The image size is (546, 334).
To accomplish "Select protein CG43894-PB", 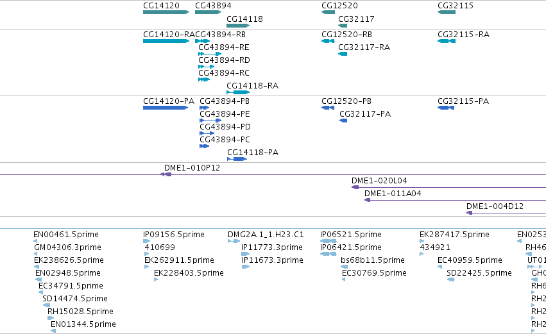I will [x=205, y=108].
